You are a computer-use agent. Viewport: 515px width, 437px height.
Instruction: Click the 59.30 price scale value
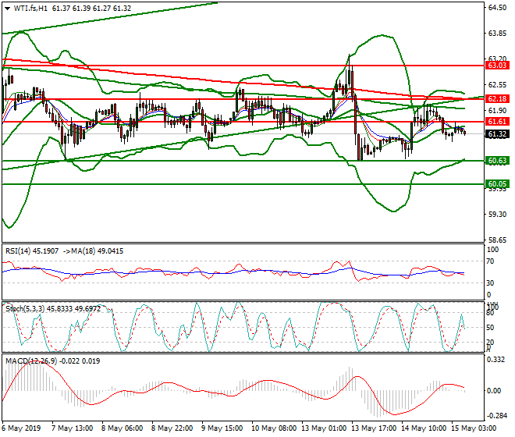point(497,215)
